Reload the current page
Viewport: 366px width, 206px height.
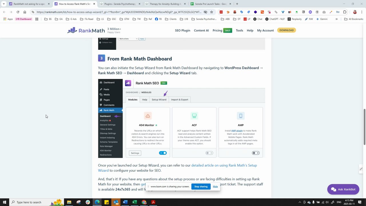[x=18, y=12]
